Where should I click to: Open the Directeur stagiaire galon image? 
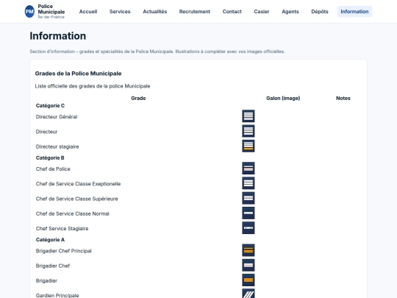tap(248, 146)
